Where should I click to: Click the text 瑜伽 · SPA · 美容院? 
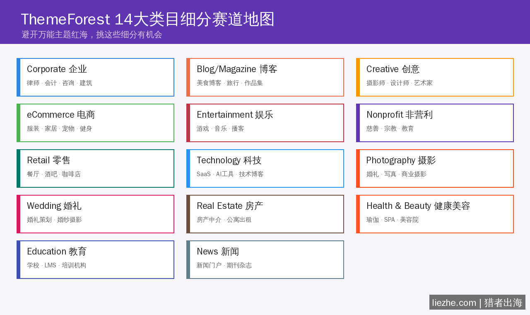click(x=393, y=220)
